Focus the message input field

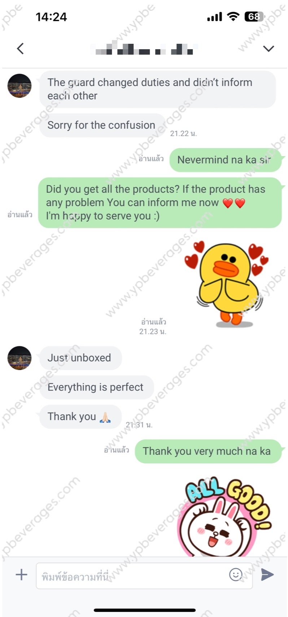click(x=144, y=576)
